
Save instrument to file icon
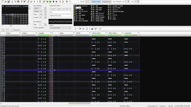[x=92, y=29]
